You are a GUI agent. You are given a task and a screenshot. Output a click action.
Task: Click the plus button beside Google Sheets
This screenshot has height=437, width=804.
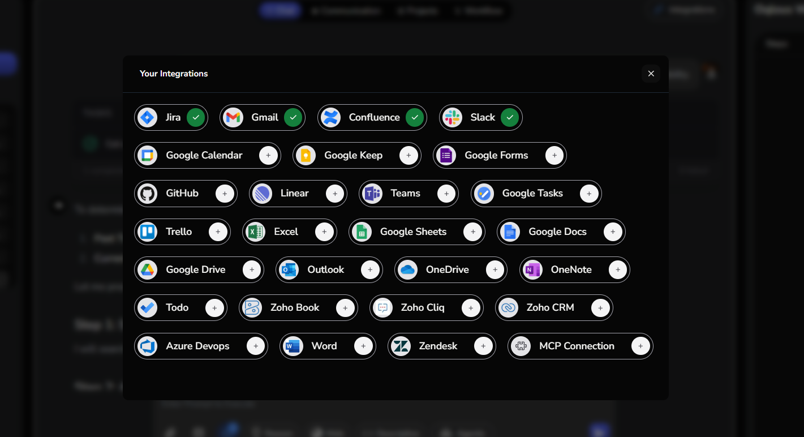pos(472,232)
